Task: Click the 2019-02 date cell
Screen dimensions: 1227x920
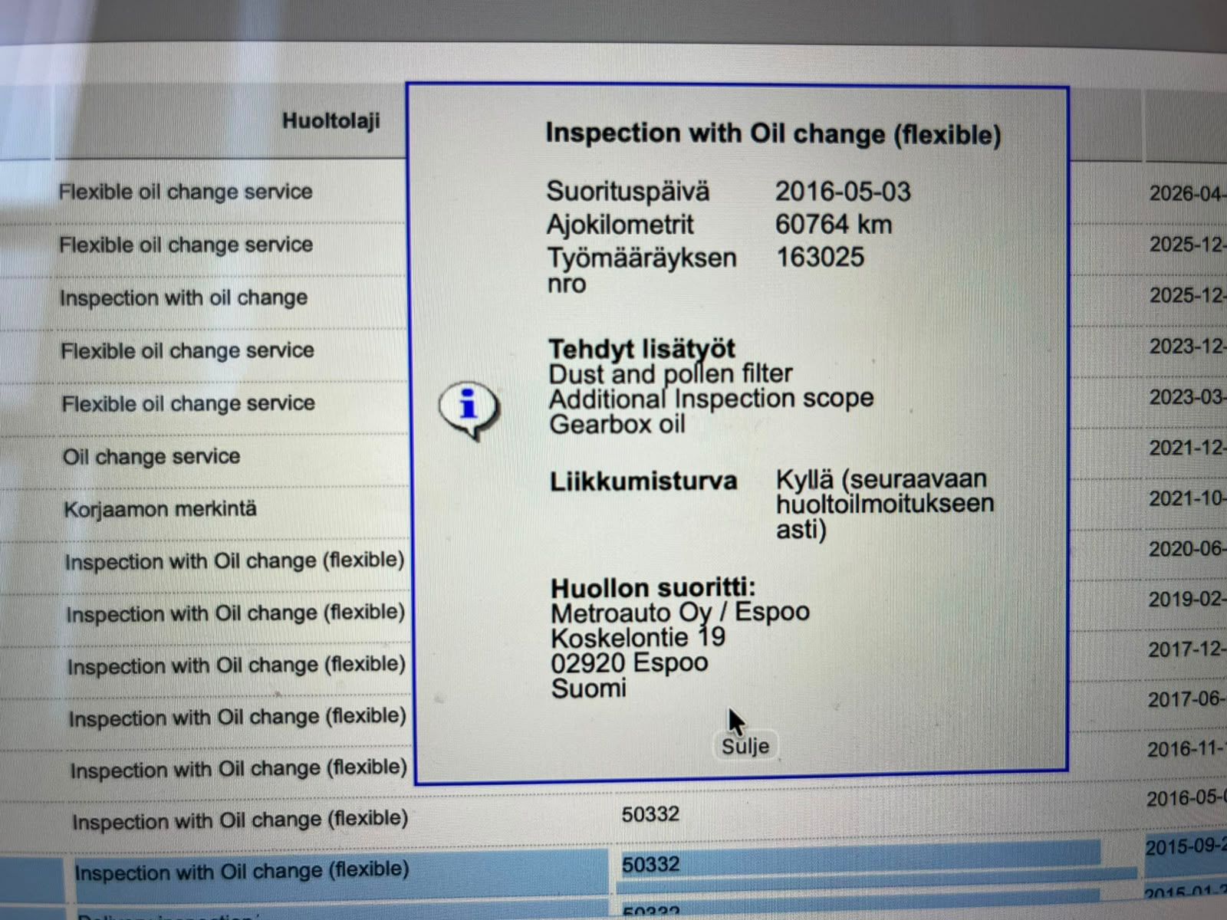Action: (1187, 599)
